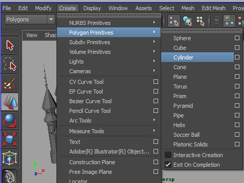Create a polygon Cylinder
244x183 pixels.
(x=198, y=57)
